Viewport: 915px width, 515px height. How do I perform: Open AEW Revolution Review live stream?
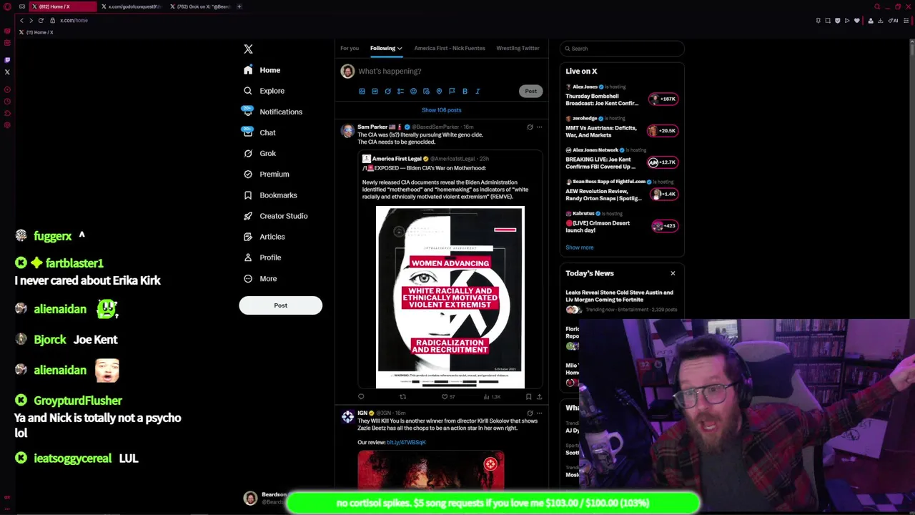(622, 190)
